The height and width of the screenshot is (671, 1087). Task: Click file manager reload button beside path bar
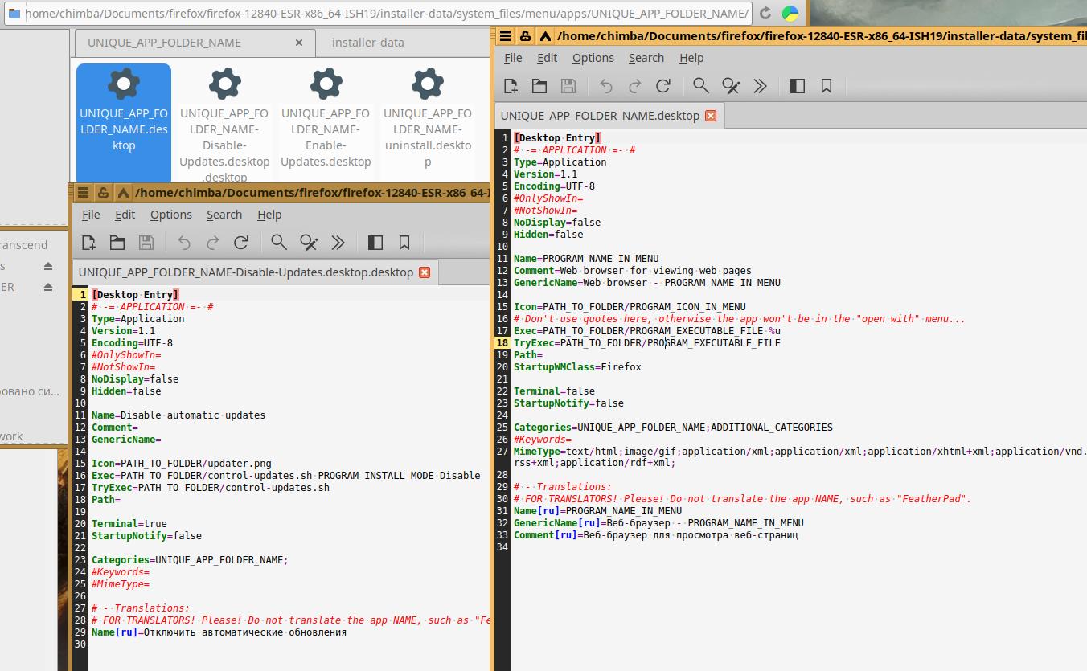[x=765, y=14]
